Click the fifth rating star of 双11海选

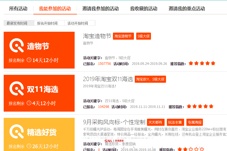pyautogui.click(x=211, y=107)
